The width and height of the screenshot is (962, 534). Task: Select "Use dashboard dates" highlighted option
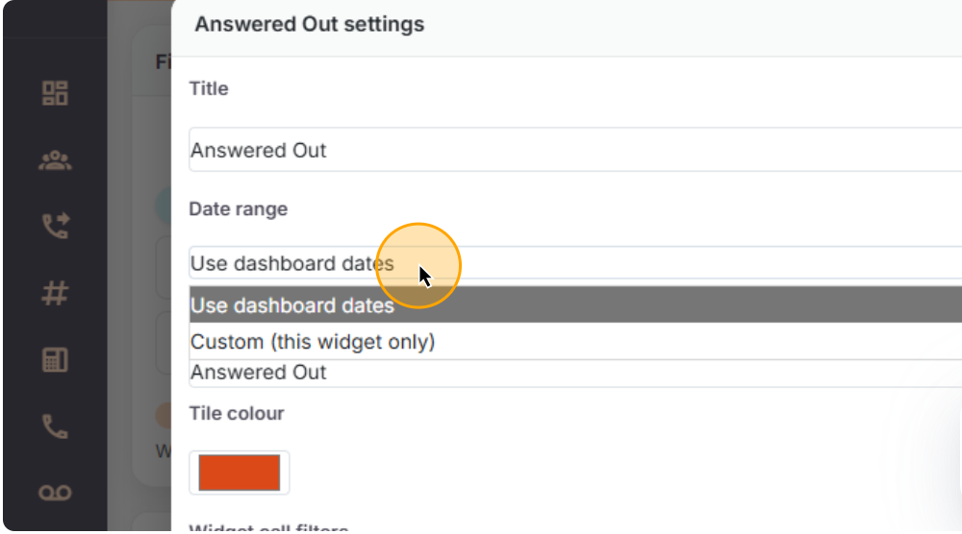pos(573,305)
